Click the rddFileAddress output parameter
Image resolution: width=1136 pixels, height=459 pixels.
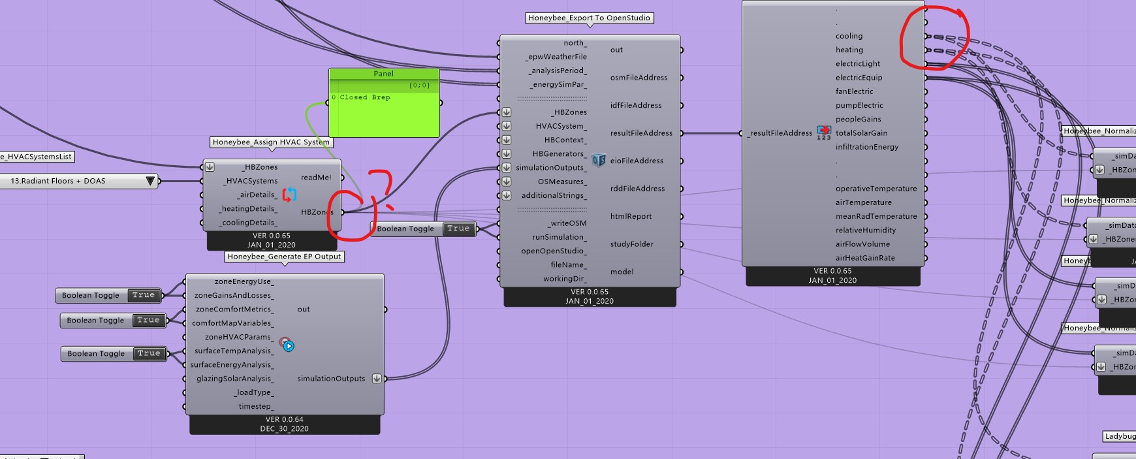click(x=638, y=189)
